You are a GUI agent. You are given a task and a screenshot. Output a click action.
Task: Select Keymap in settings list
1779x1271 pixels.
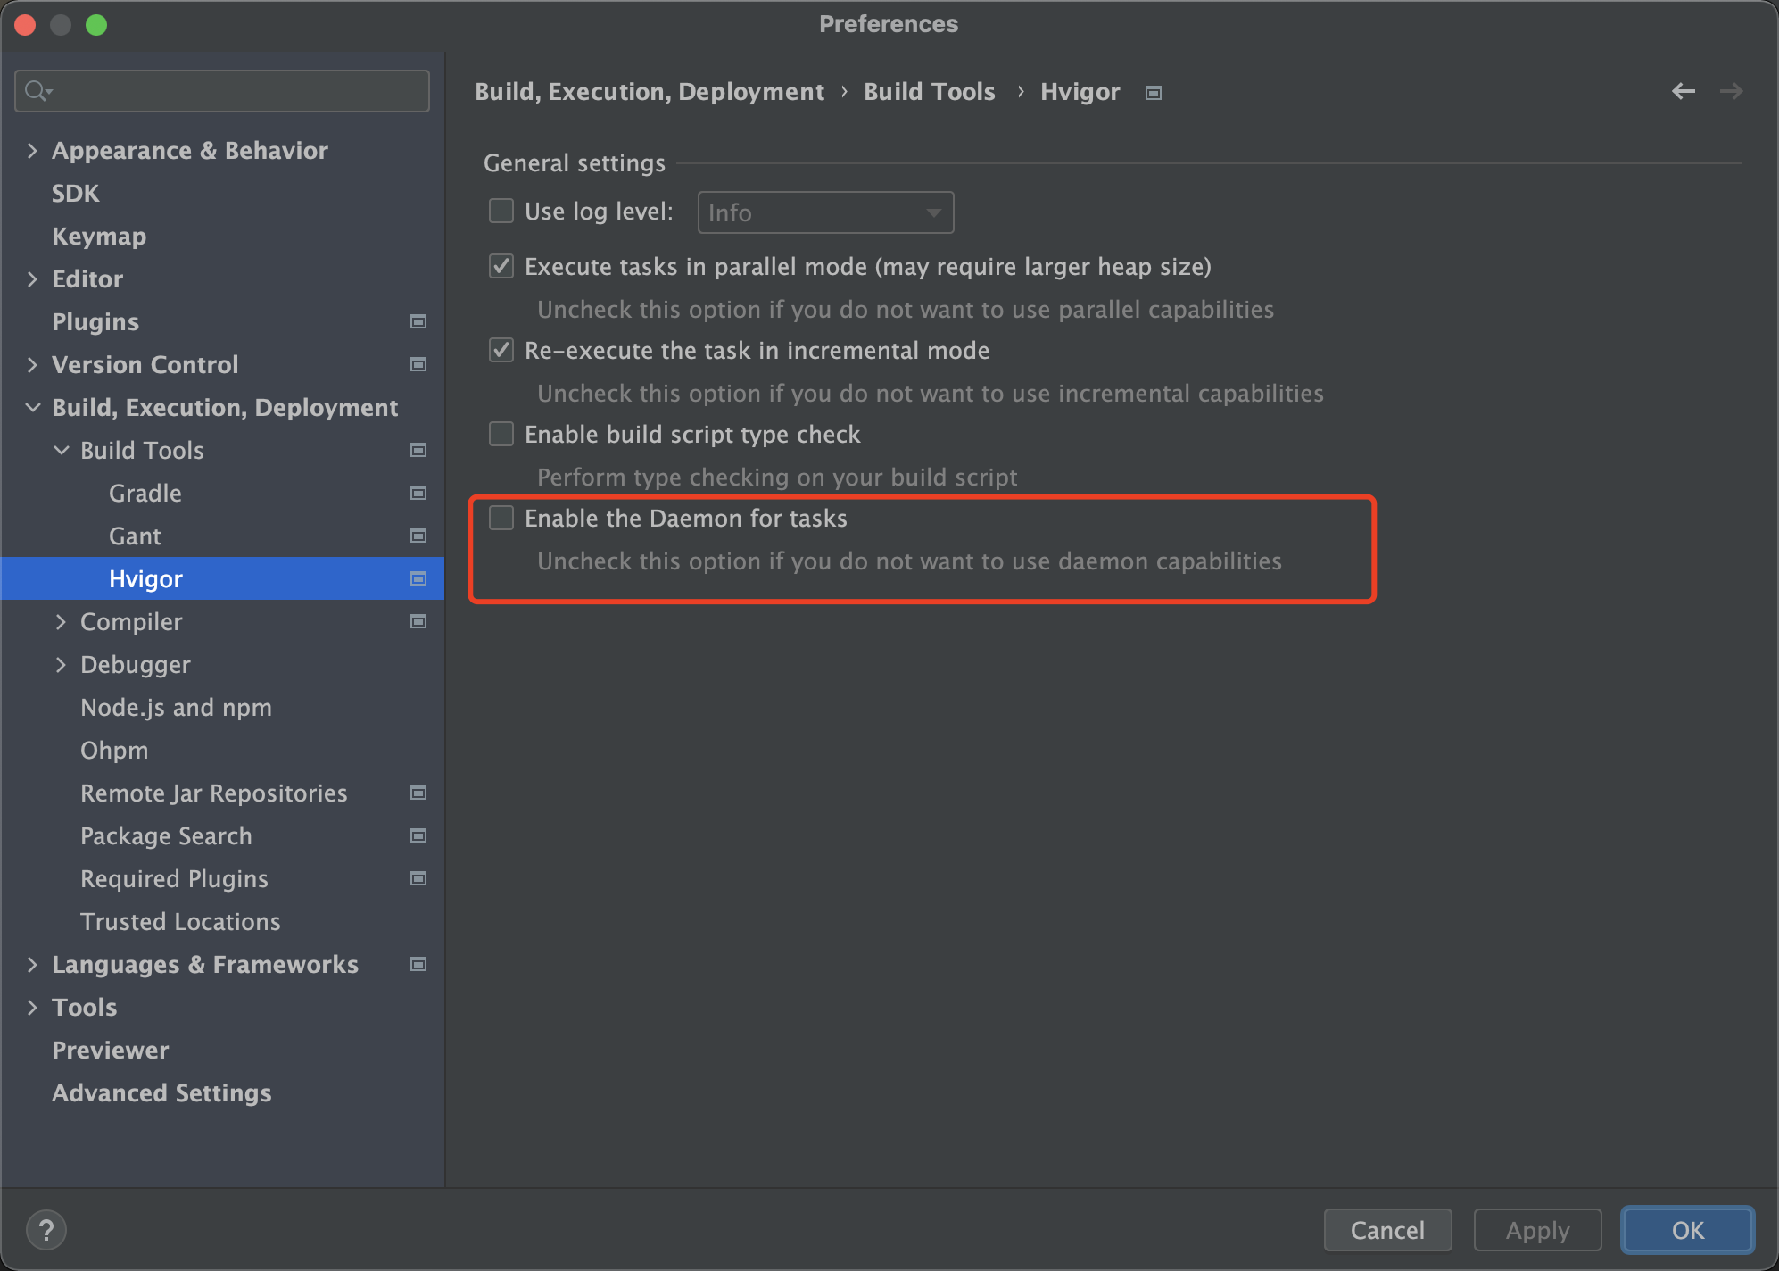99,236
